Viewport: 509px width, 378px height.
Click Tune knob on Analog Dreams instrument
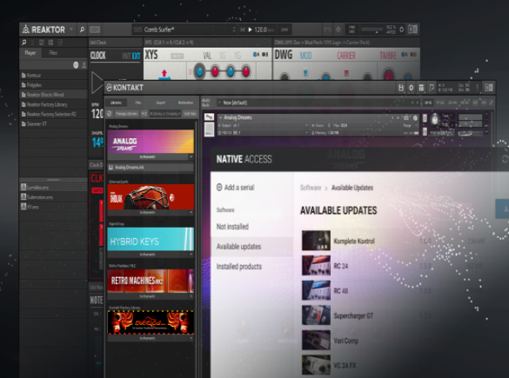coord(434,120)
